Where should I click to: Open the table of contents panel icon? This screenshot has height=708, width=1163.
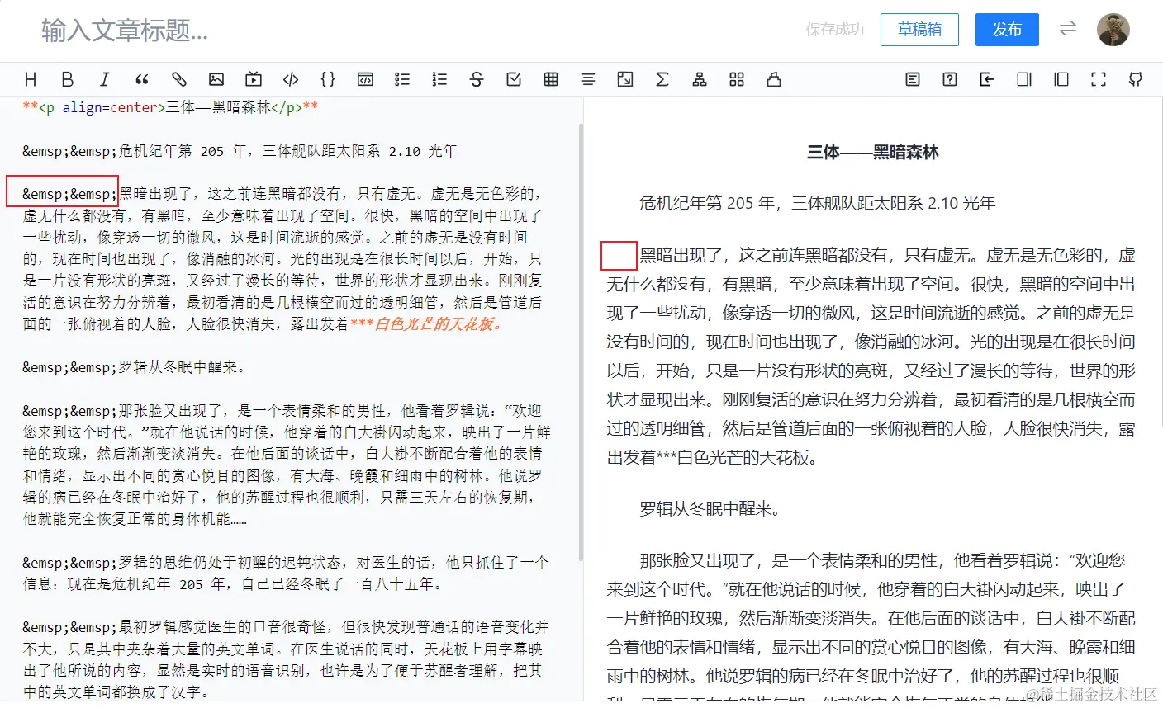click(913, 79)
